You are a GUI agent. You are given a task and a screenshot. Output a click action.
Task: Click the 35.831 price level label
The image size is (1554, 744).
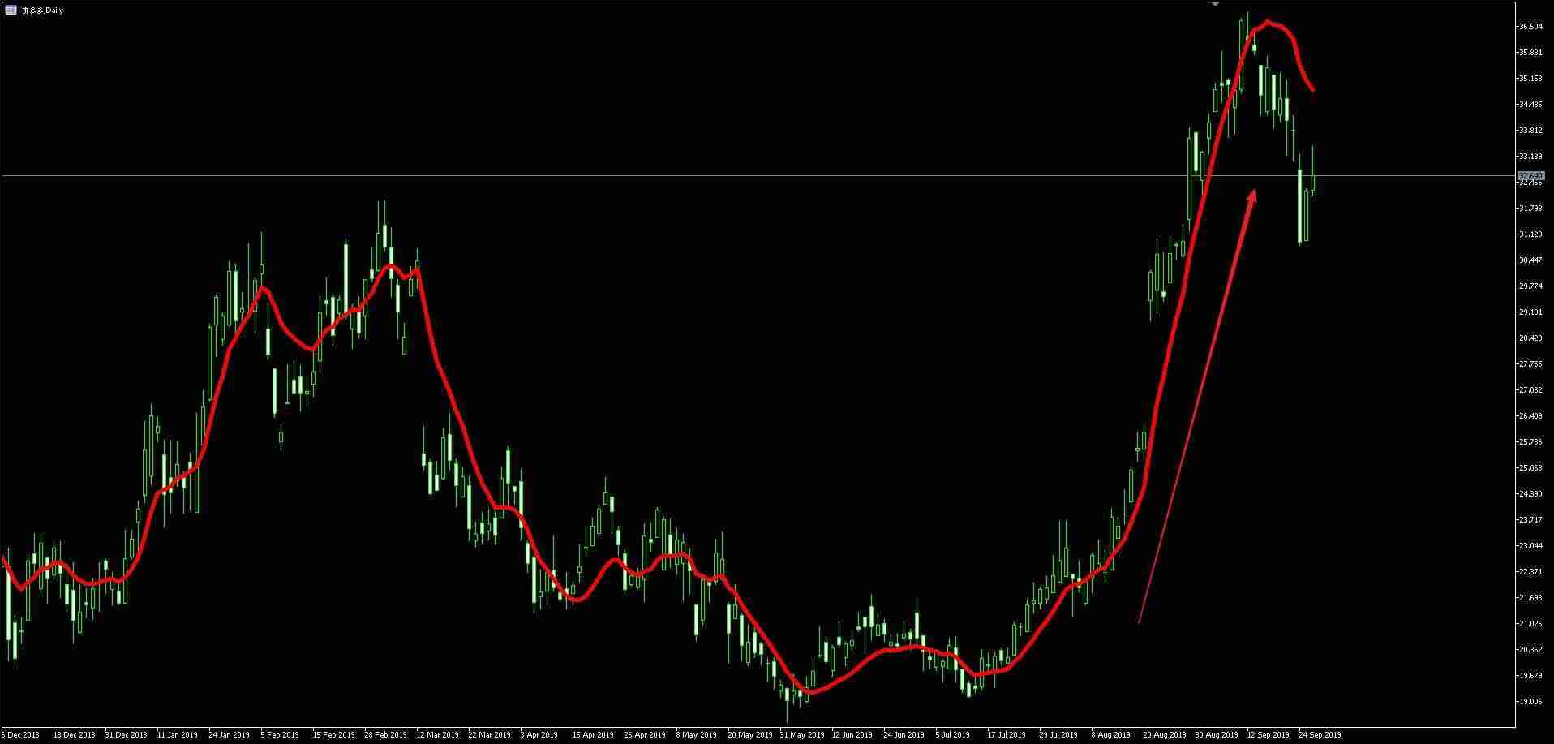(x=1530, y=53)
